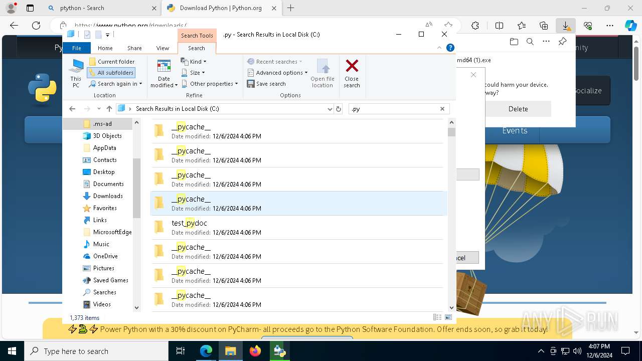Open the File menu in Explorer
642x361 pixels.
point(77,48)
